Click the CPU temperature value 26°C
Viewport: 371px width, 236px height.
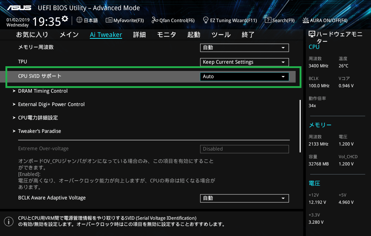tap(343, 66)
